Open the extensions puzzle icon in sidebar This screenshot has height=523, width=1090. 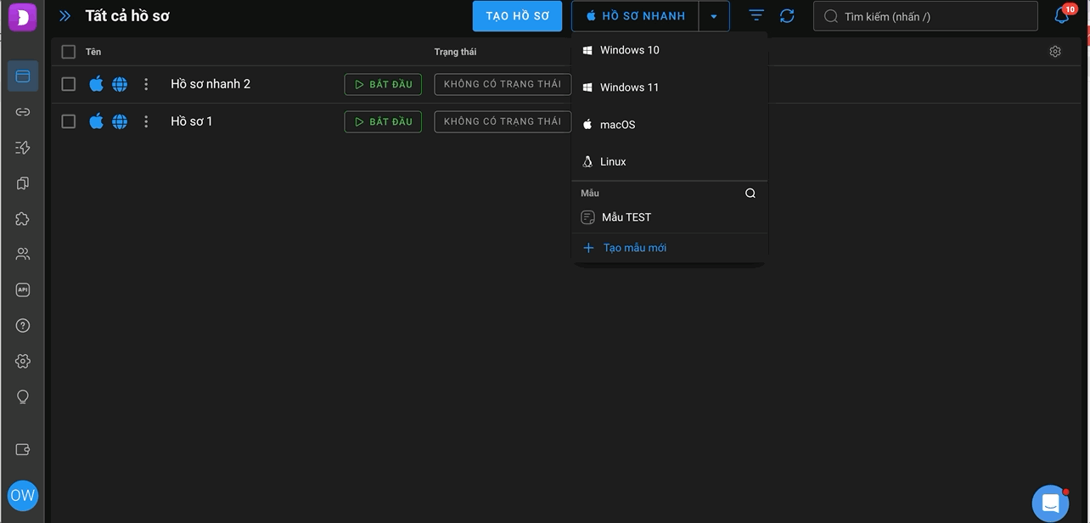pyautogui.click(x=23, y=219)
